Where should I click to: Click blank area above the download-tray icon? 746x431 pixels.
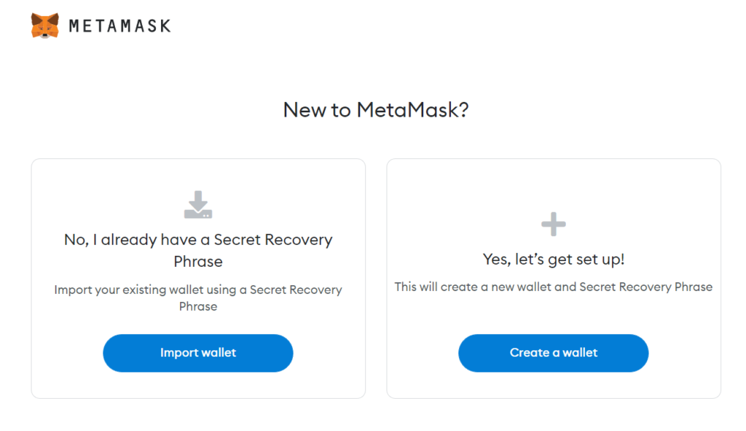pos(198,174)
